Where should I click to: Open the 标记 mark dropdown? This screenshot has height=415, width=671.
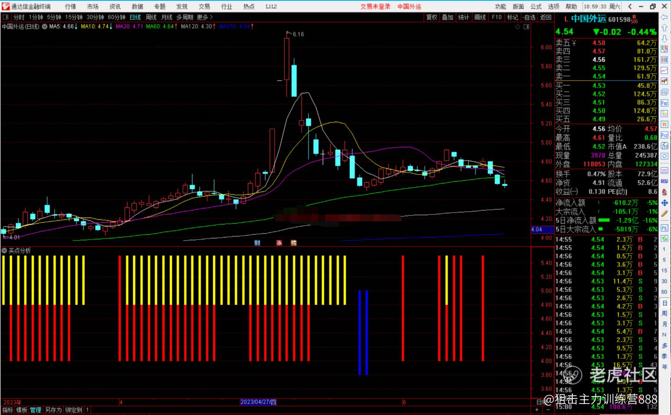512,17
